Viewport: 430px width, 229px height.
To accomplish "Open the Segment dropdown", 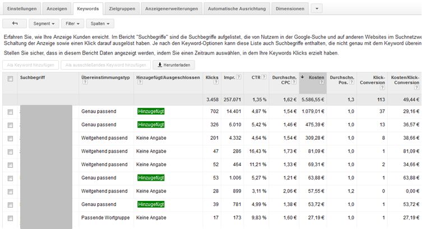I will click(44, 24).
